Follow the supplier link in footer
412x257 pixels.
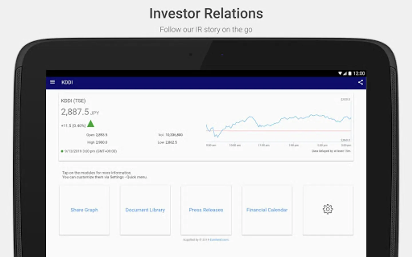coord(219,240)
